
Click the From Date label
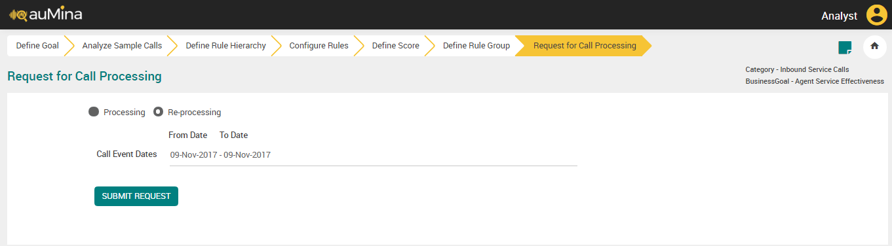(x=187, y=135)
